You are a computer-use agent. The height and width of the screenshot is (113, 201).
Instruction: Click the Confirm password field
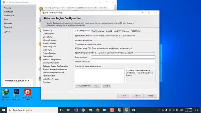[x=123, y=62]
